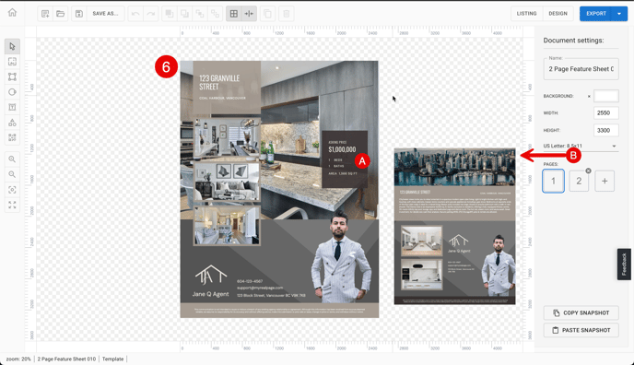634x365 pixels.
Task: Toggle the grid display
Action: (234, 14)
